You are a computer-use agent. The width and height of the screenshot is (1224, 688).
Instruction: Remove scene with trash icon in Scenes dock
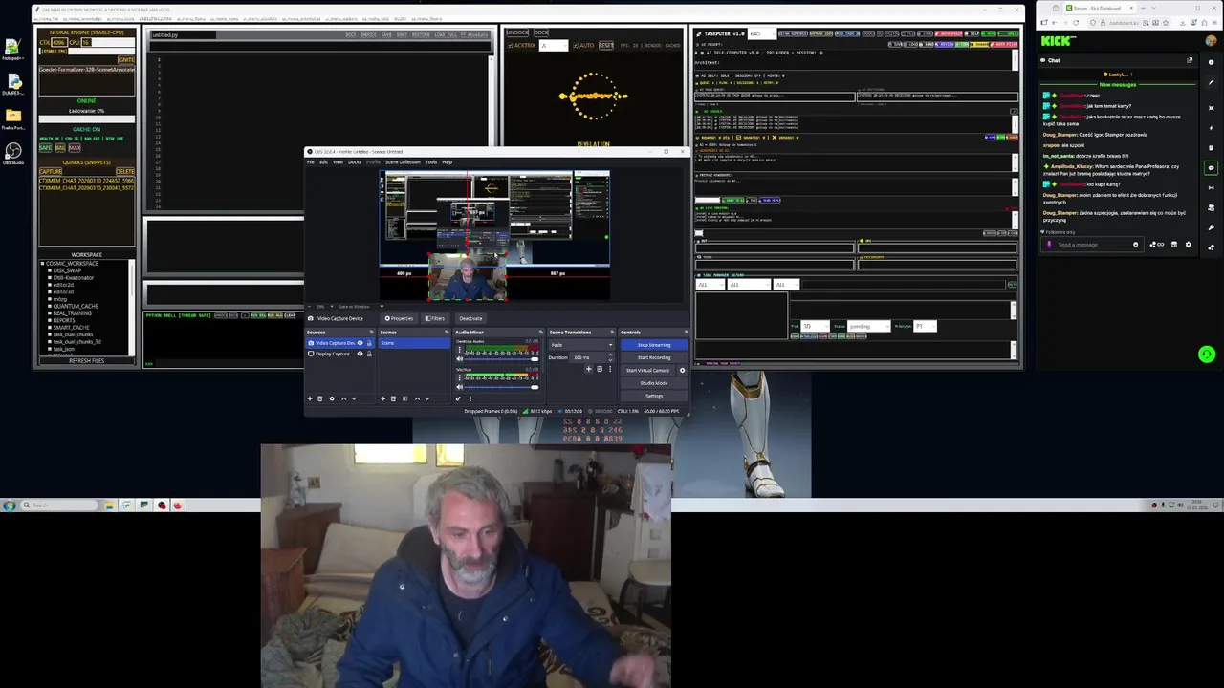click(393, 398)
